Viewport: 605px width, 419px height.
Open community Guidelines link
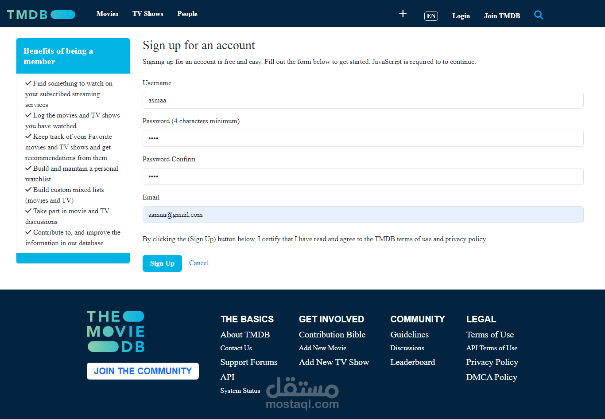409,335
